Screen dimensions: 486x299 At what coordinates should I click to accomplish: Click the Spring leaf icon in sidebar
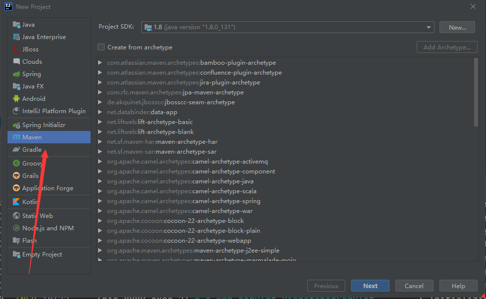pos(16,74)
